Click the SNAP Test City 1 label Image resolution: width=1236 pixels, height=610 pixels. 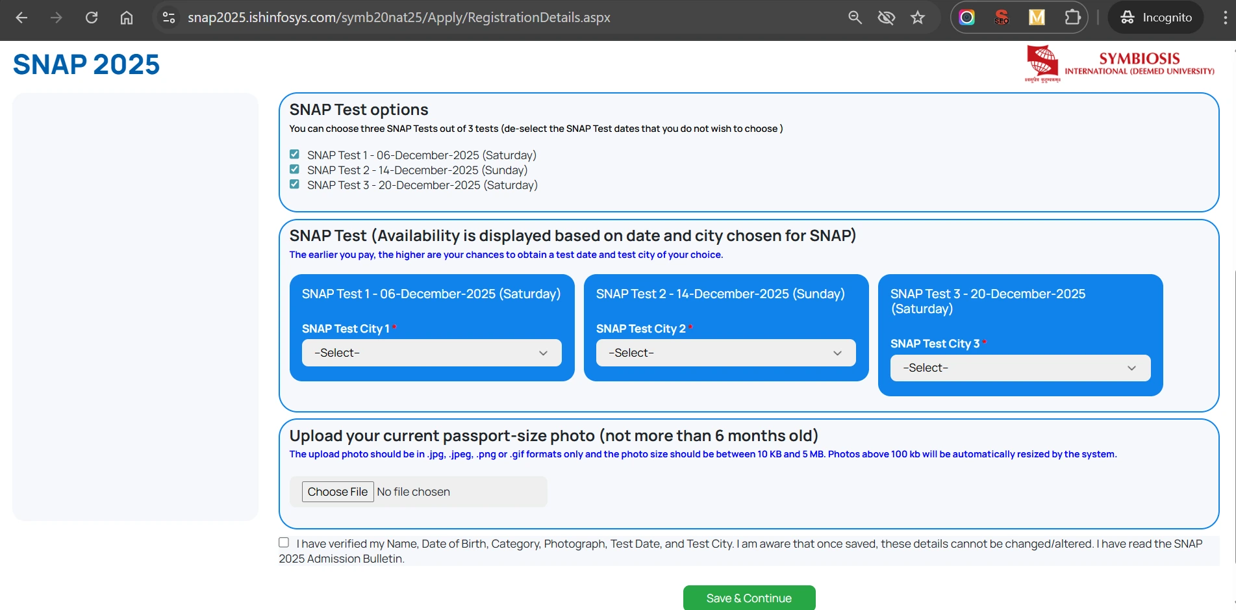click(346, 329)
